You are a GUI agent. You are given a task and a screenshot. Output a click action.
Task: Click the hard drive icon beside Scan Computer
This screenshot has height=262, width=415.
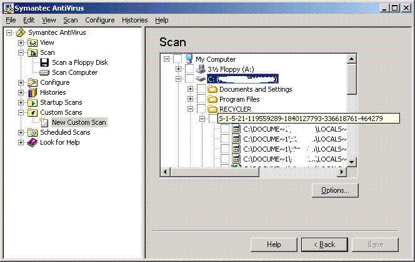click(x=44, y=72)
